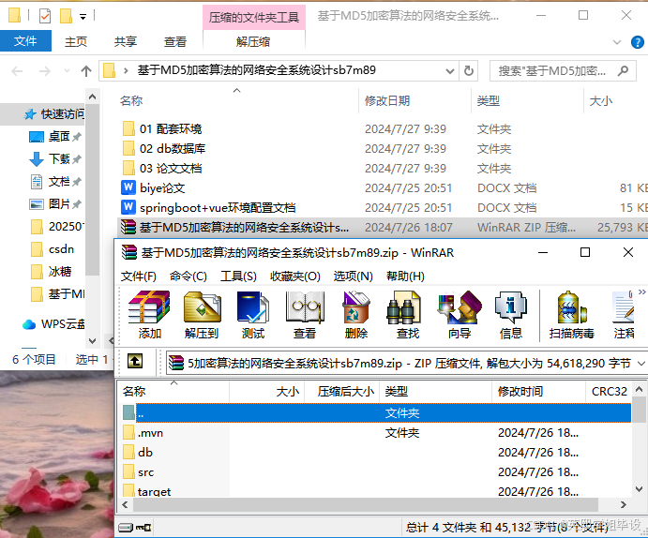Sort Explorer files by 类型 column
Image resolution: width=648 pixels, height=538 pixels.
pos(527,100)
